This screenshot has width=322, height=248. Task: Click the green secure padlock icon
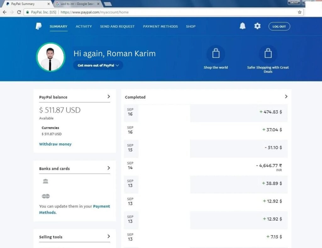coord(28,12)
